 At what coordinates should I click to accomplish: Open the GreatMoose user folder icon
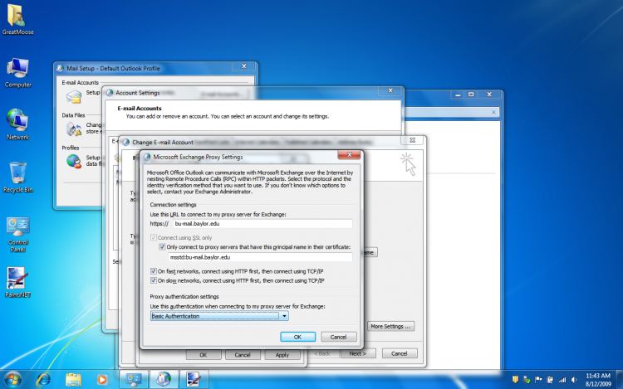(x=17, y=19)
